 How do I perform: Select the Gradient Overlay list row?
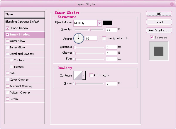24,86
